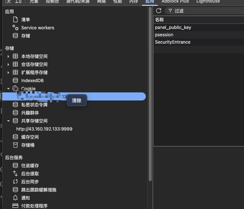Open 后台同步 (Background sync)
Image resolution: width=244 pixels, height=209 pixels.
point(30,182)
